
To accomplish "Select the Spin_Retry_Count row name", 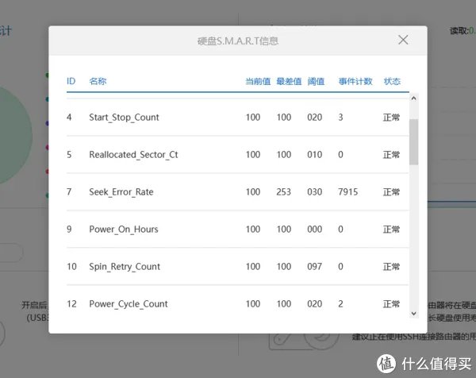I will 125,267.
